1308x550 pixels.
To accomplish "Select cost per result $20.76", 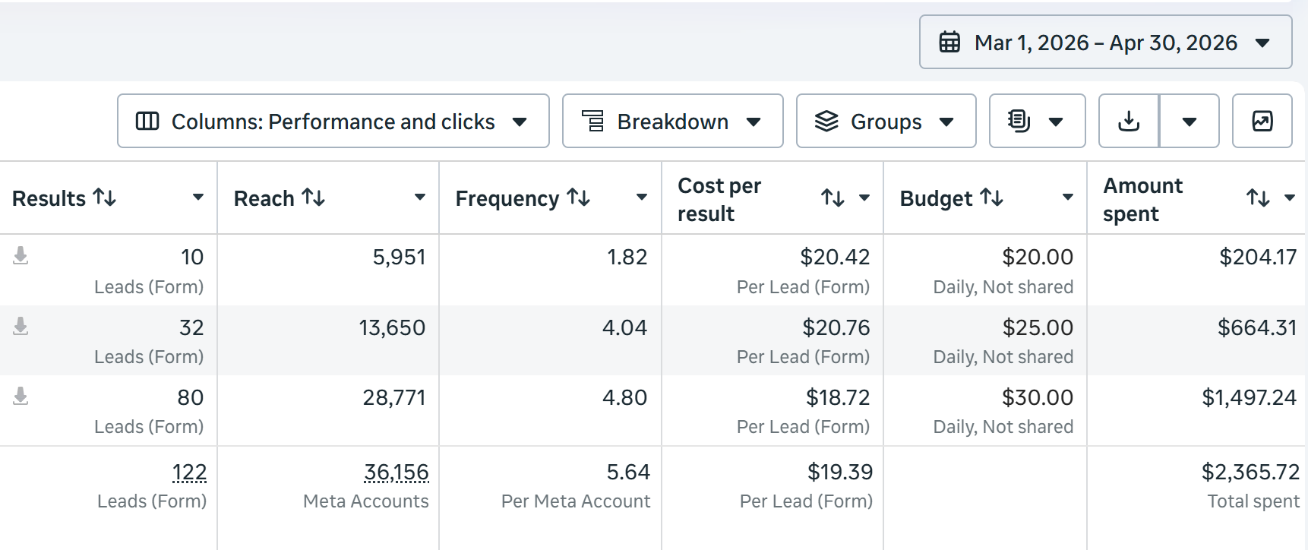I will pyautogui.click(x=836, y=327).
